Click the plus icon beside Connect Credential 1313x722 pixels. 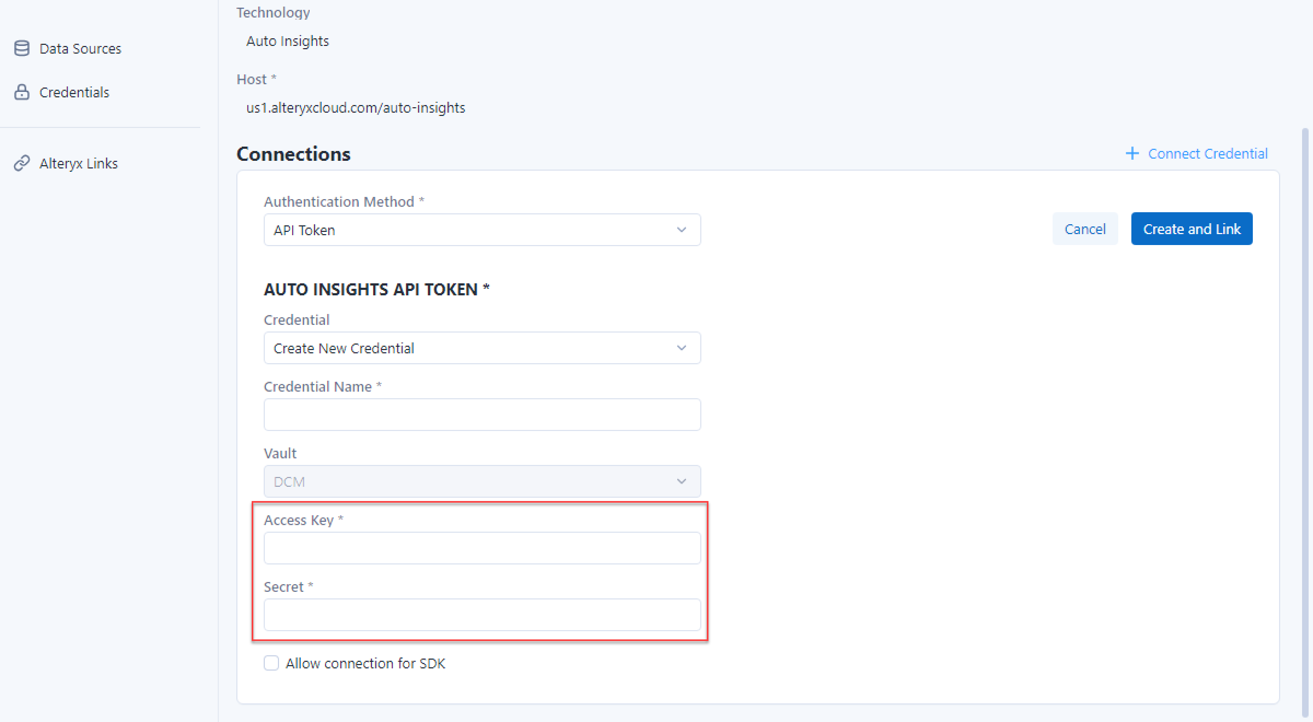[x=1132, y=154]
